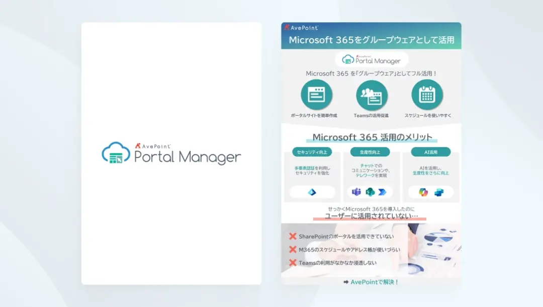Click the red X beside the SharePoint portal line
543x307 pixels.
coord(293,237)
